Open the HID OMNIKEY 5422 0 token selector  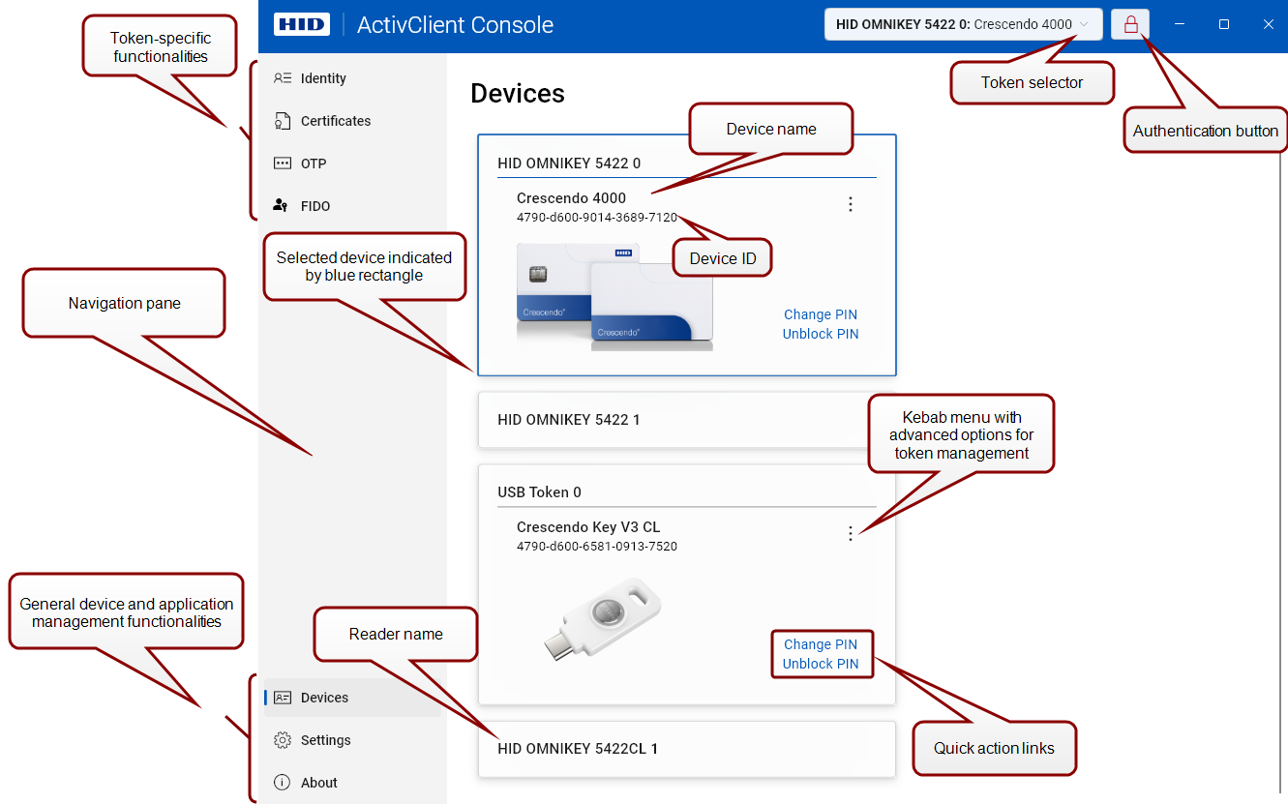962,24
